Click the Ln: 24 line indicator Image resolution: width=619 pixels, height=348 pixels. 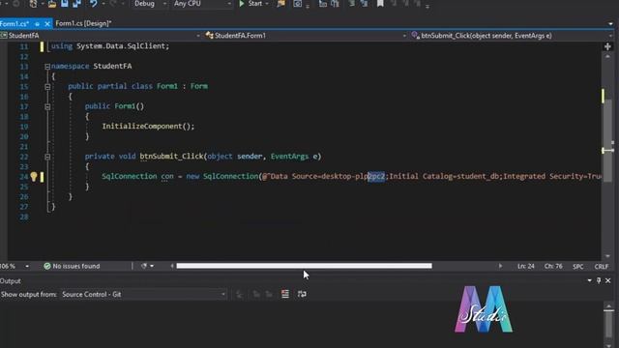[x=526, y=267]
